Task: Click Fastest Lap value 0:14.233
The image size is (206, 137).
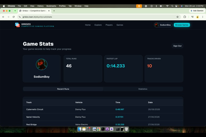Action: coord(116,66)
